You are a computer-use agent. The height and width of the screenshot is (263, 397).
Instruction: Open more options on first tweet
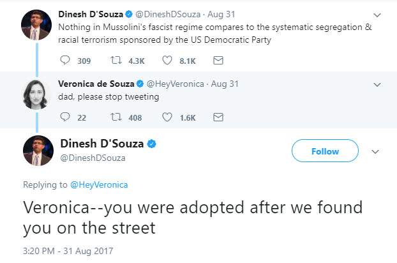point(377,14)
